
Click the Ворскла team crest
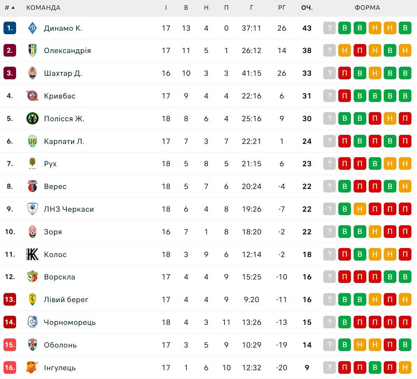(x=33, y=277)
